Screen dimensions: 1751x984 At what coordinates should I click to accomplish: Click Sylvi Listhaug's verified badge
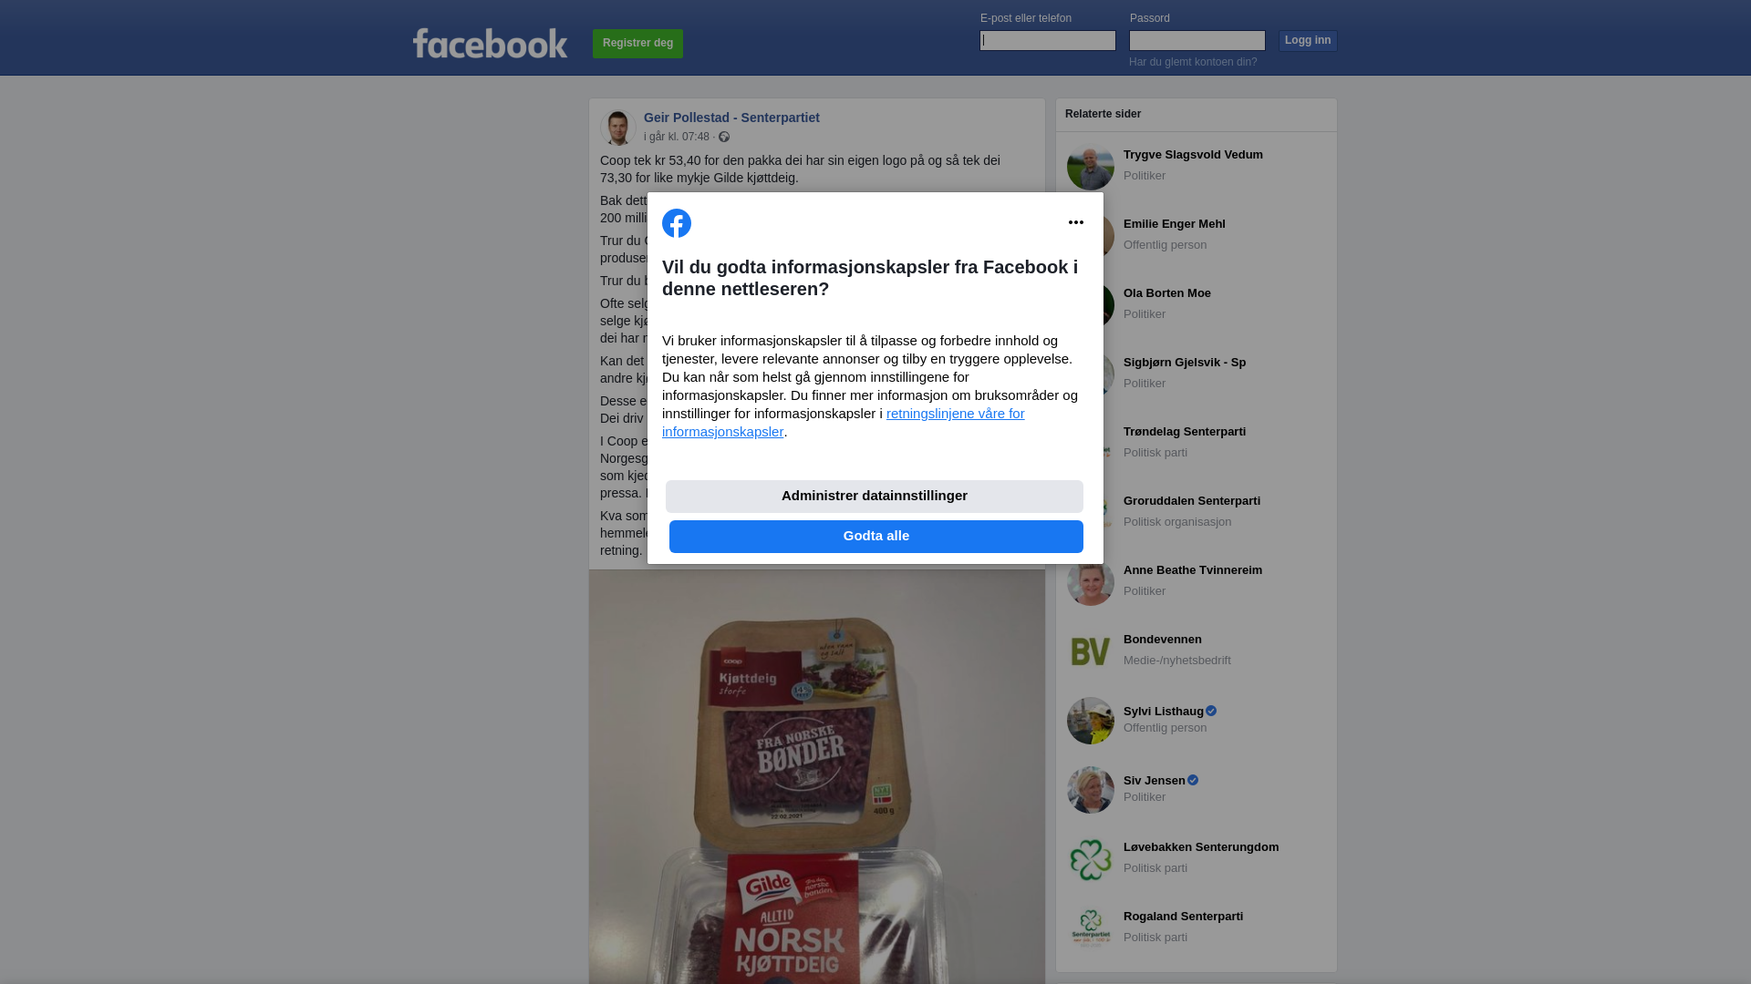1211,711
